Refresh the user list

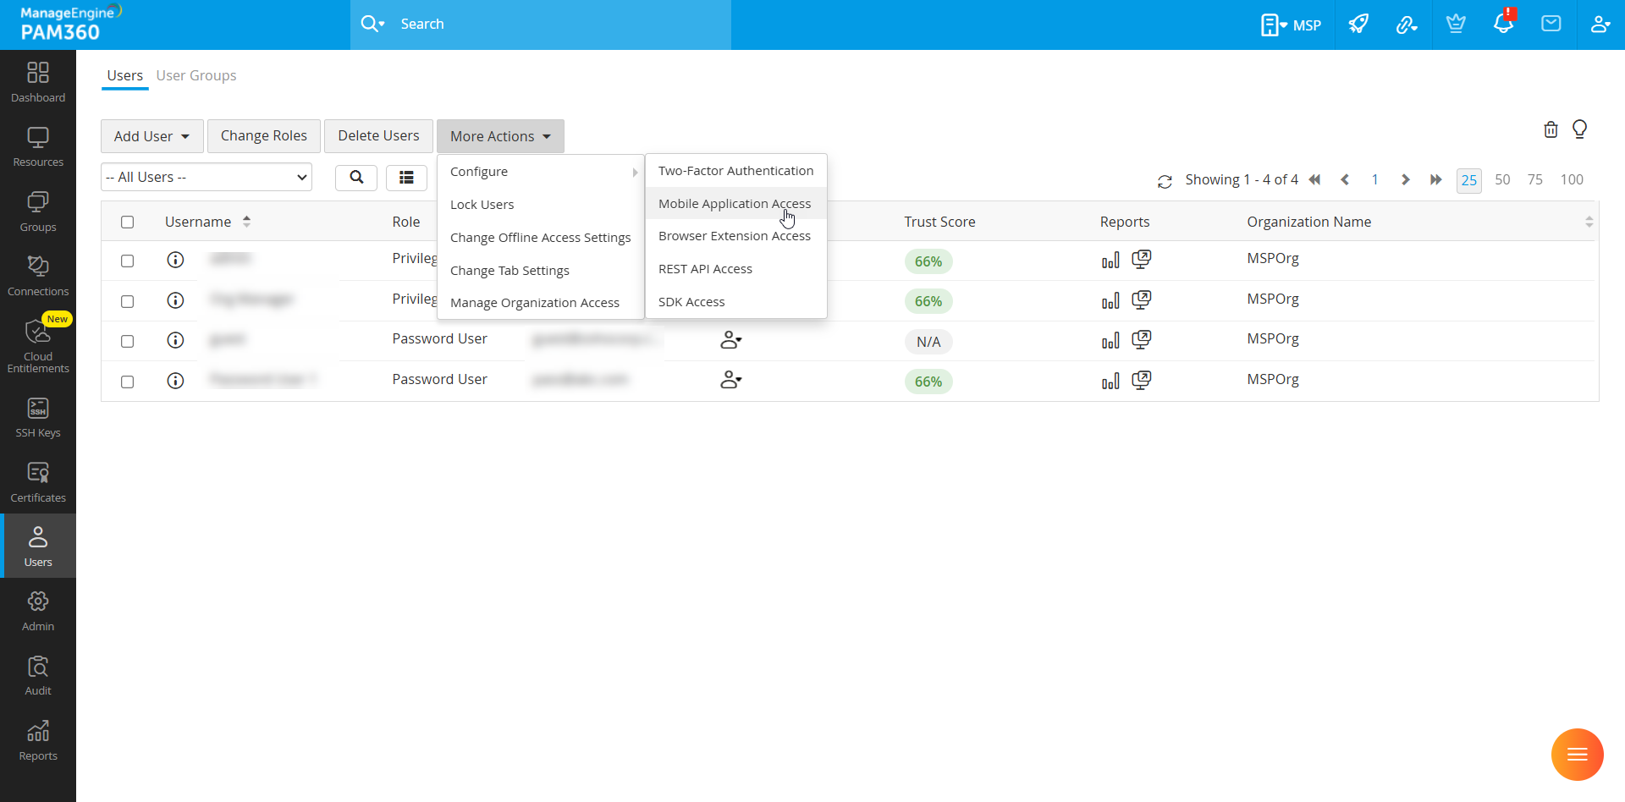coord(1165,181)
